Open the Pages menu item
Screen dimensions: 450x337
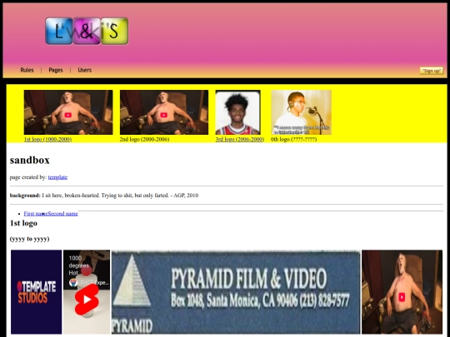point(56,70)
